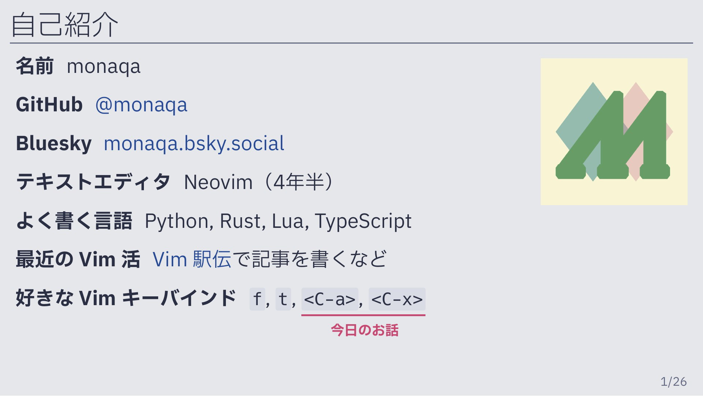Click the Python, Rust, Lua, TypeScript text
The height and width of the screenshot is (396, 703).
278,221
